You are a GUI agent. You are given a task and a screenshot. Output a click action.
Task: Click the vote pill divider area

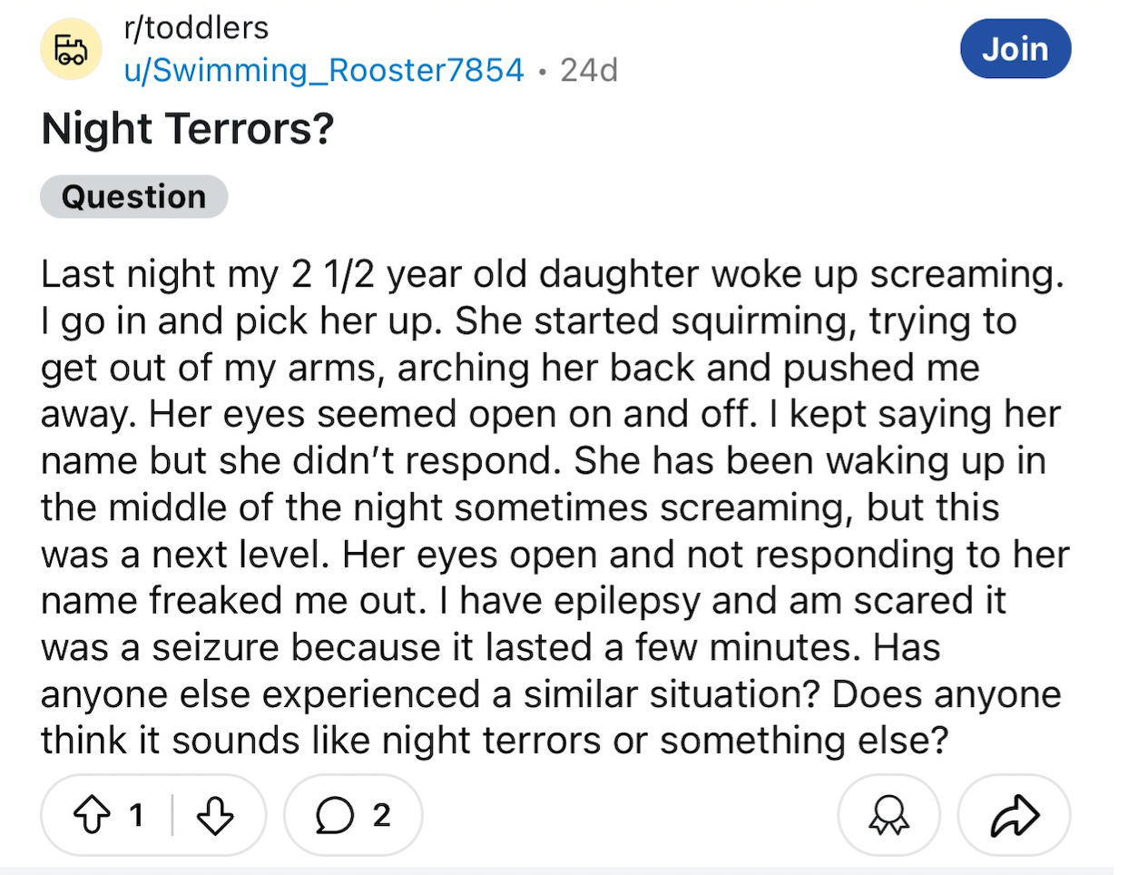pyautogui.click(x=172, y=815)
